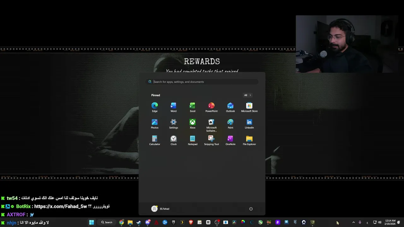Open the EE.Fahad user account menu
Screen dimensions: 404x227
(160, 209)
